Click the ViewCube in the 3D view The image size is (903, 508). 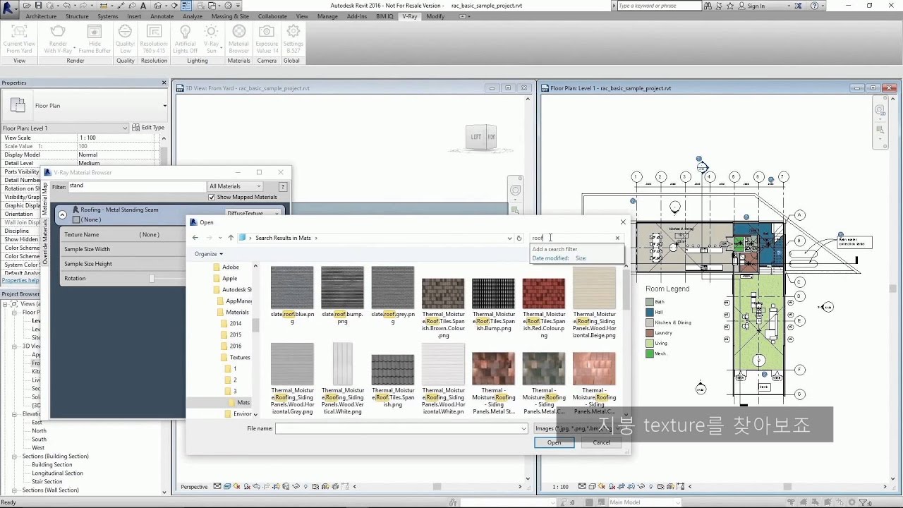click(482, 137)
